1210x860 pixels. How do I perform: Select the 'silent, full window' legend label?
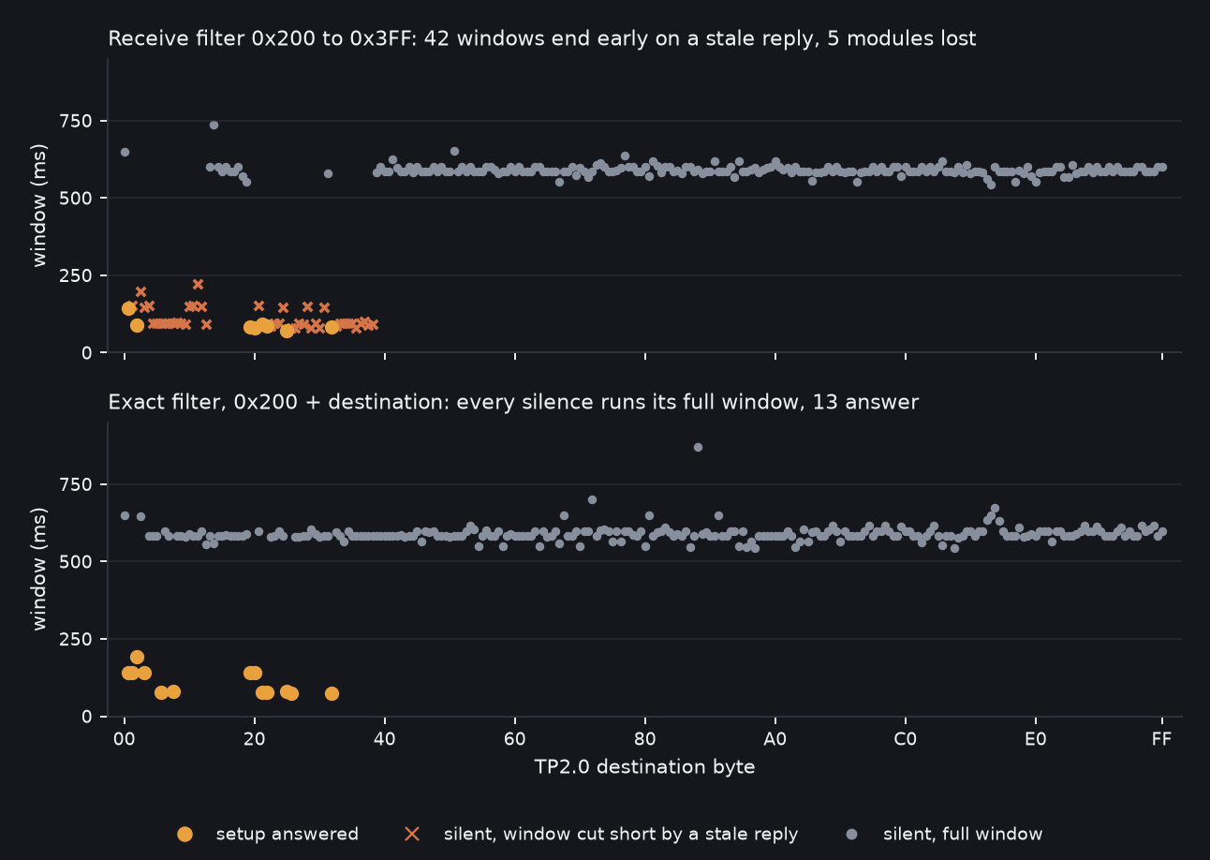963,834
